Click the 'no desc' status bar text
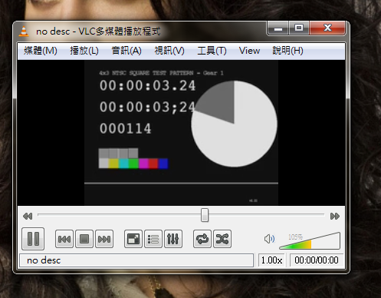The width and height of the screenshot is (381, 298). [x=44, y=260]
